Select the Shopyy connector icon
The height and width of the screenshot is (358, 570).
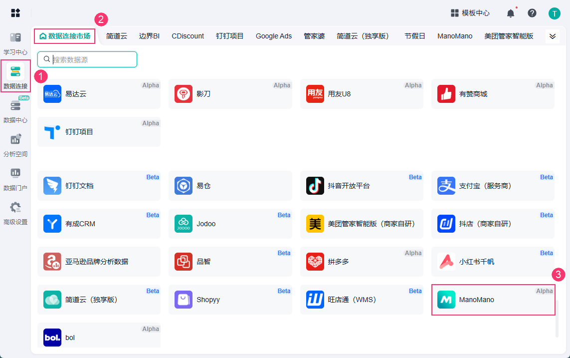pos(184,300)
